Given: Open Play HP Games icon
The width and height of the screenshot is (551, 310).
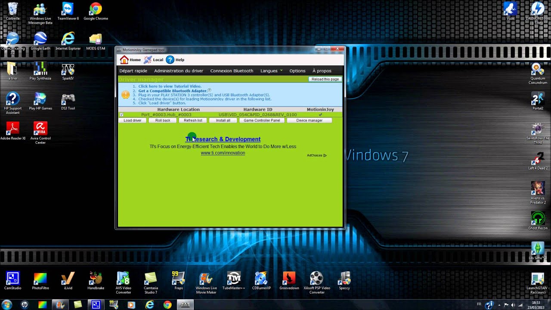Looking at the screenshot, I should click(x=40, y=101).
